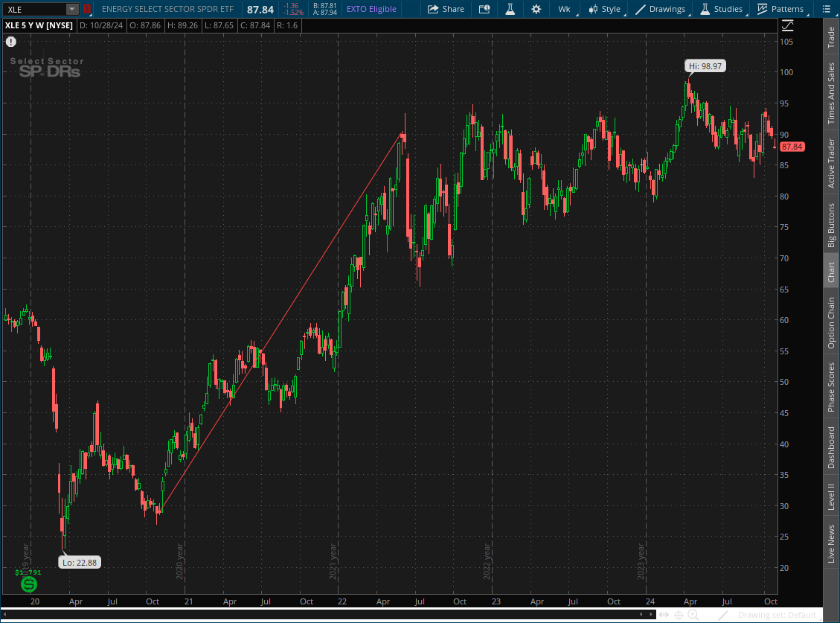The height and width of the screenshot is (623, 840).
Task: Click the 87.84 last price in header
Action: point(260,10)
